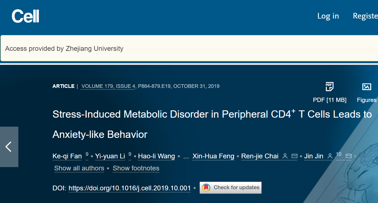Expand Show all authors
378x203 pixels.
click(79, 168)
